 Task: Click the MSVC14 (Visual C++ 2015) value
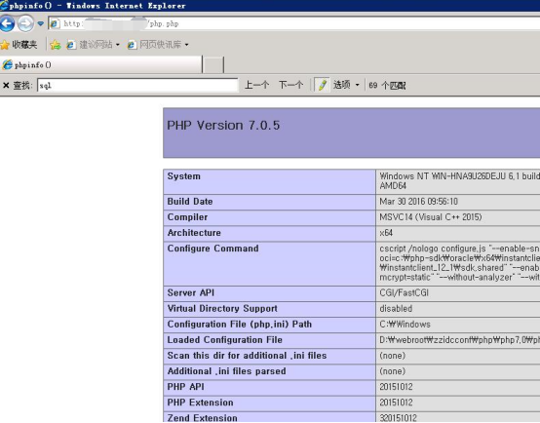pyautogui.click(x=431, y=217)
